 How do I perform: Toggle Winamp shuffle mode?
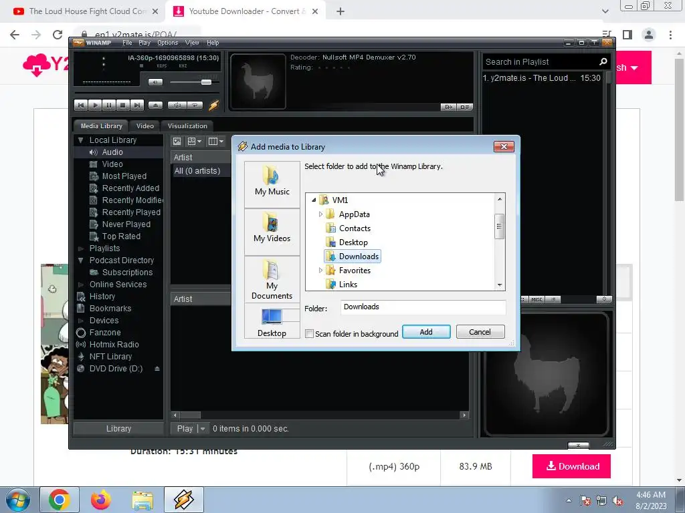pyautogui.click(x=177, y=105)
